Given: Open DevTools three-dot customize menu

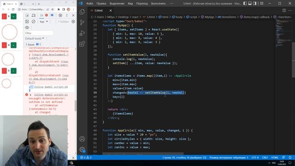Looking at the screenshot, I should (x=67, y=15).
